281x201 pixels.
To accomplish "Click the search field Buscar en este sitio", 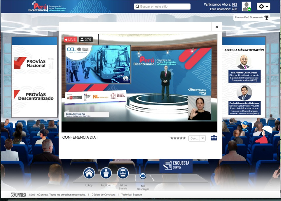I will pos(162,6).
